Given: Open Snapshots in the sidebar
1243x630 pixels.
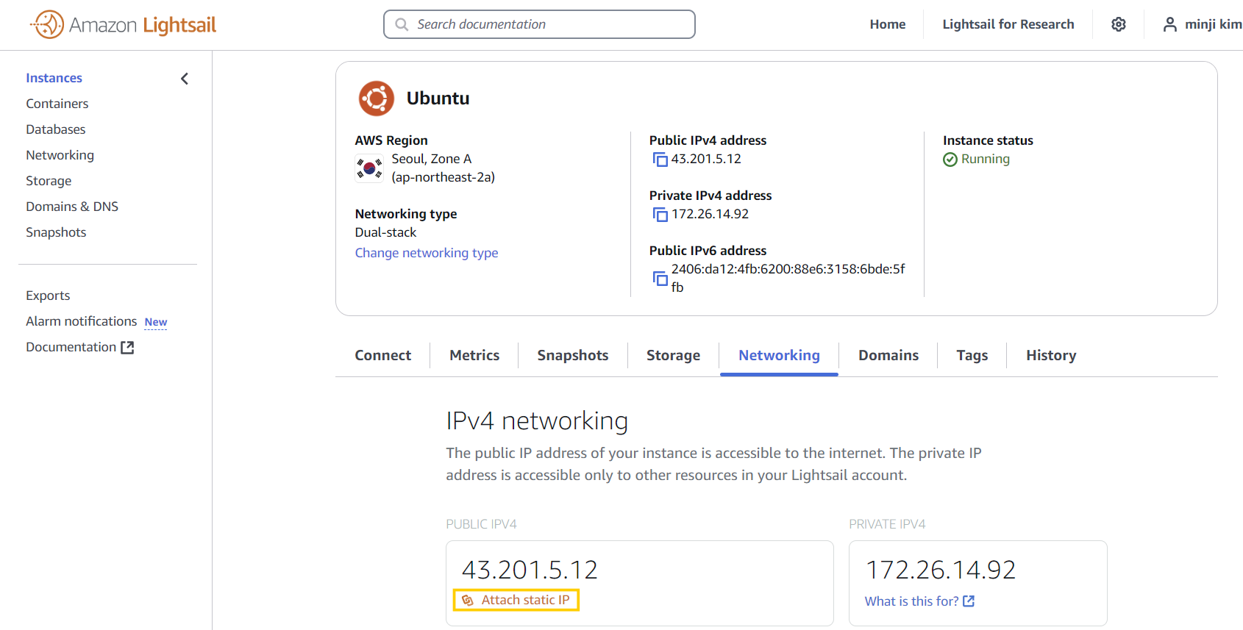Looking at the screenshot, I should click(x=56, y=232).
